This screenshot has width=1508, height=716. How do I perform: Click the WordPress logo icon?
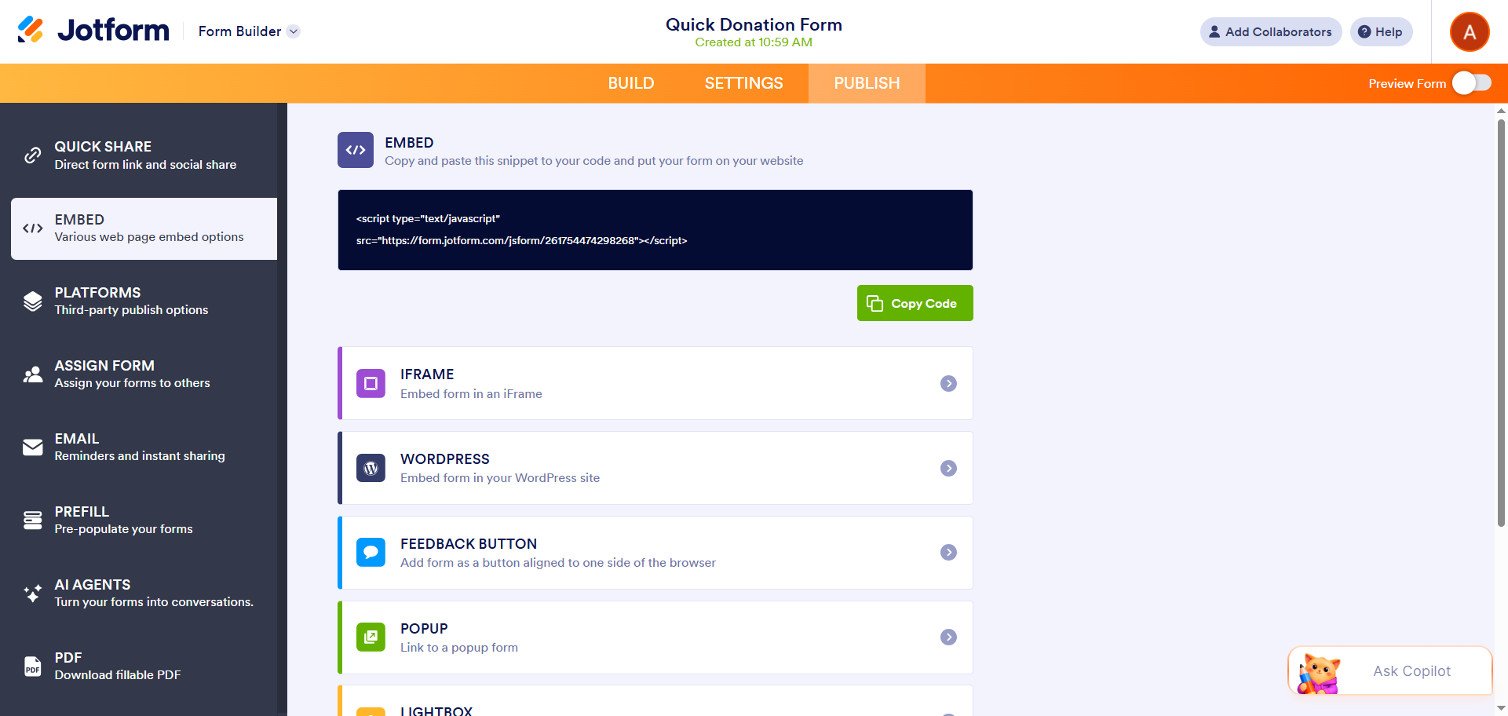(371, 468)
